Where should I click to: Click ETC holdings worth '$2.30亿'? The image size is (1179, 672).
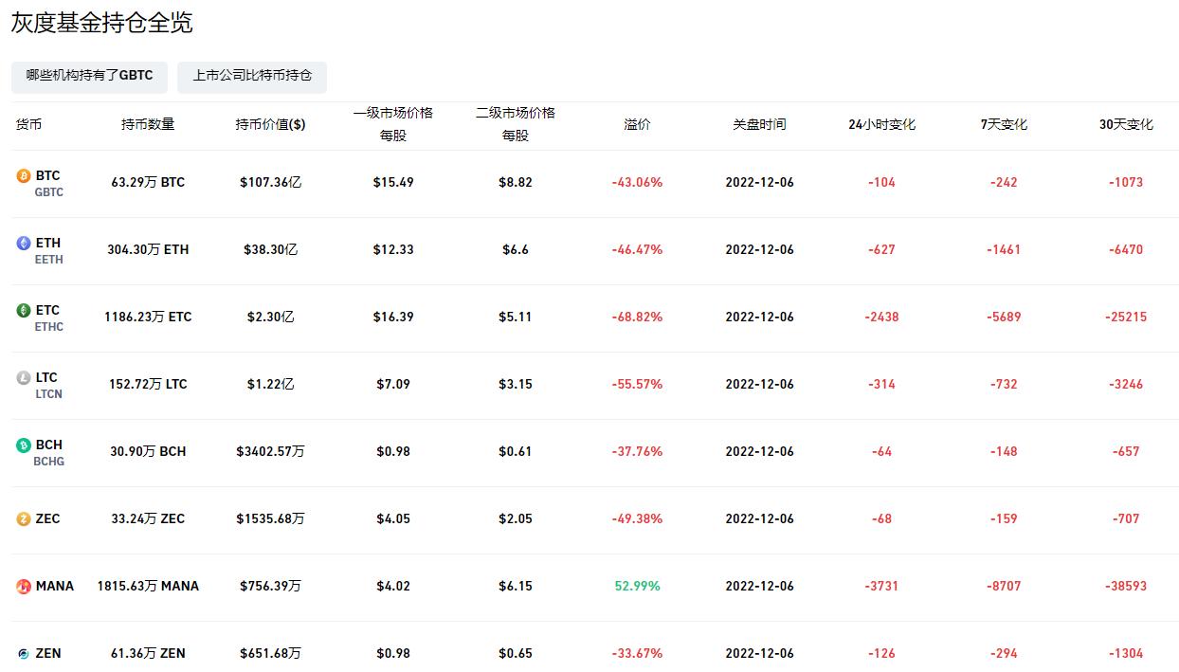[x=270, y=317]
